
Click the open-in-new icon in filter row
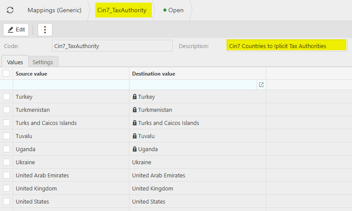(x=261, y=85)
